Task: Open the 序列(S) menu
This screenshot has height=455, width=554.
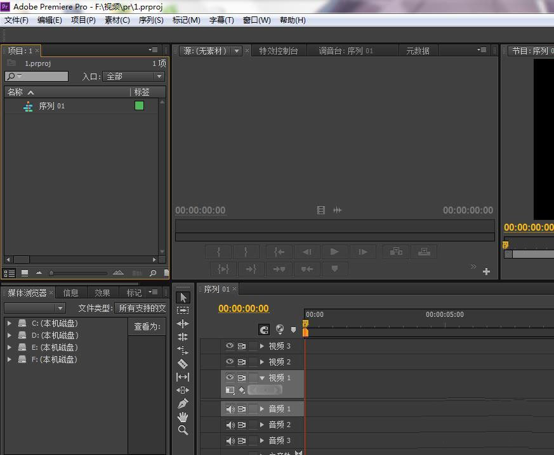Action: point(150,20)
